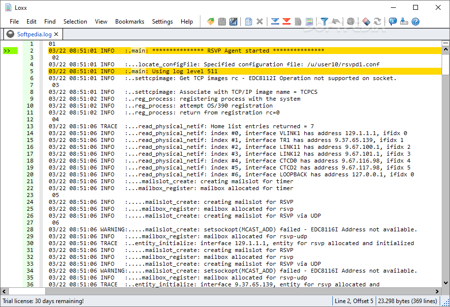Click the horizontal scrollbar right arrow
450x307 pixels.
pos(437,291)
